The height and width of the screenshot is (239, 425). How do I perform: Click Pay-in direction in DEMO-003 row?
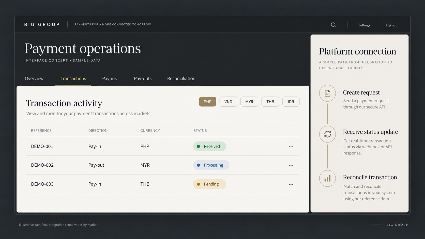tap(95, 184)
